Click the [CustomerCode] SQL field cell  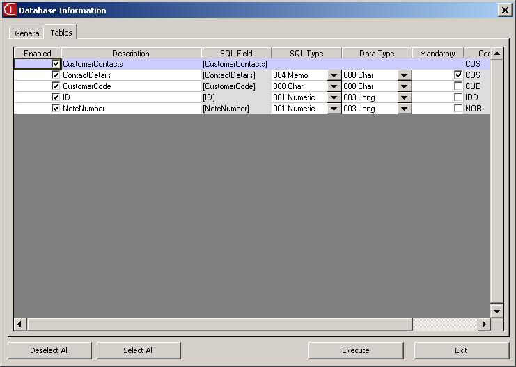(x=236, y=86)
